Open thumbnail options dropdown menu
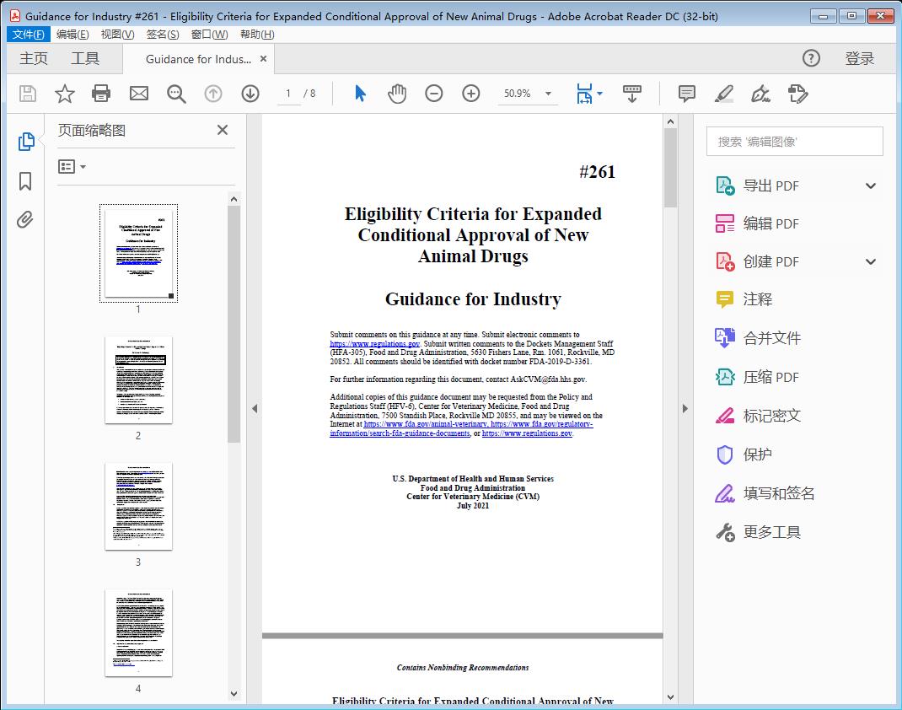The image size is (902, 710). click(x=72, y=167)
